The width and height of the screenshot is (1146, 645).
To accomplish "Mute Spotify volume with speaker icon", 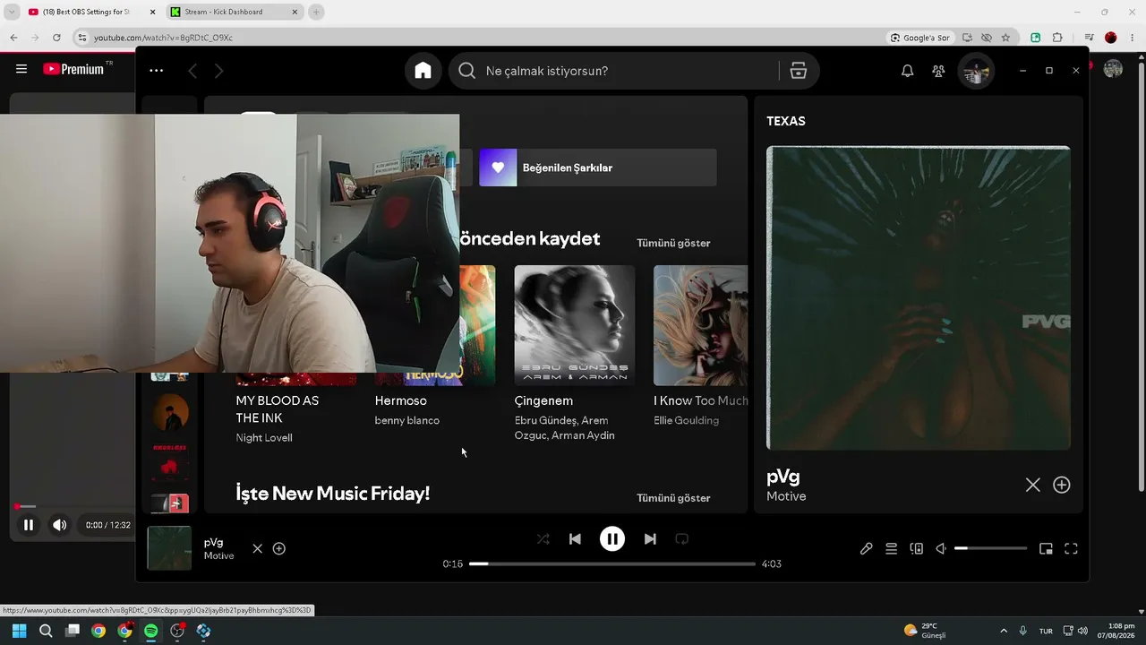I will (x=941, y=549).
